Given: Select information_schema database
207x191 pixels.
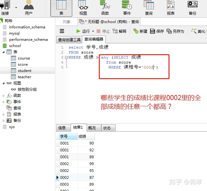Looking at the screenshot, I should click(x=27, y=27).
